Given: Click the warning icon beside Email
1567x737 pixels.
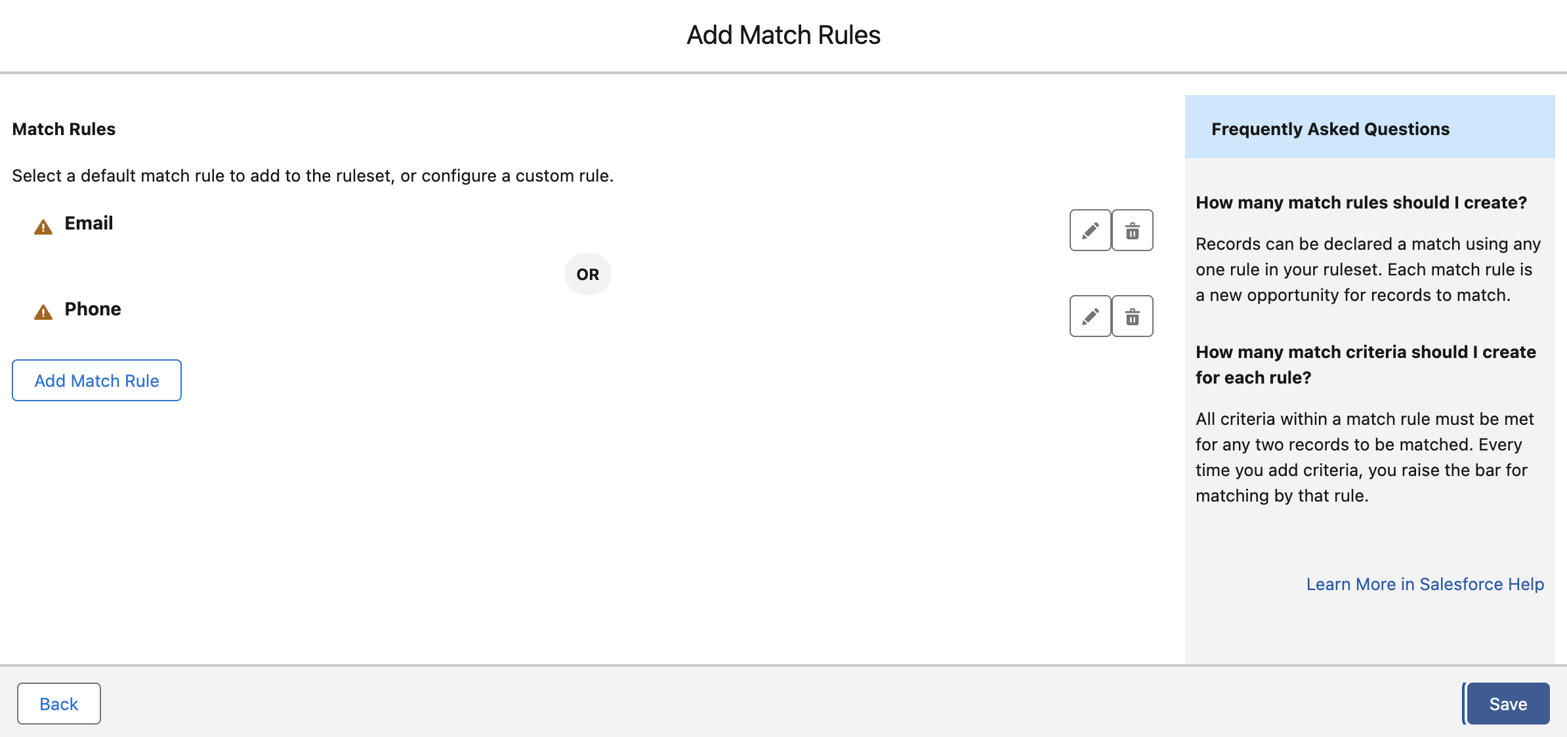Looking at the screenshot, I should 42,227.
